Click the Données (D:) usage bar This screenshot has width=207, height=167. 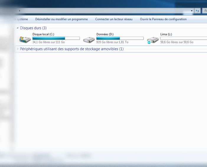120,38
